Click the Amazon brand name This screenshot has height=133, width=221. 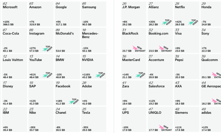coord(35,7)
